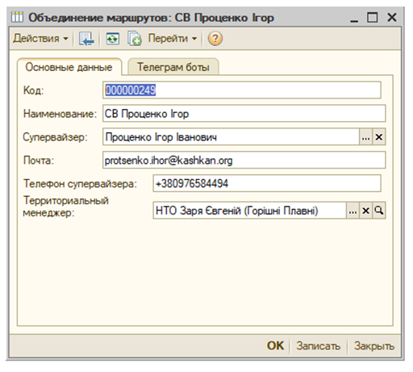Open the Территориальный менеджер record via magnifier

(379, 211)
